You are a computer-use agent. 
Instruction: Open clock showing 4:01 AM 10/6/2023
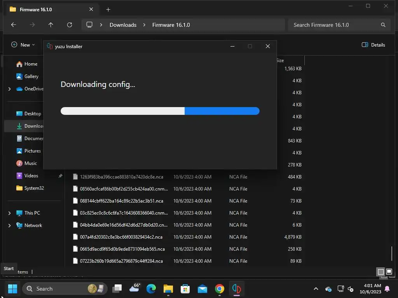(x=370, y=289)
